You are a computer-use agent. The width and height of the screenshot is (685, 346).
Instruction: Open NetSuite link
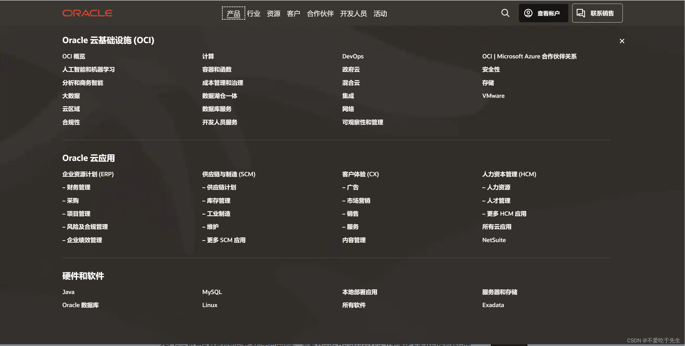[494, 240]
